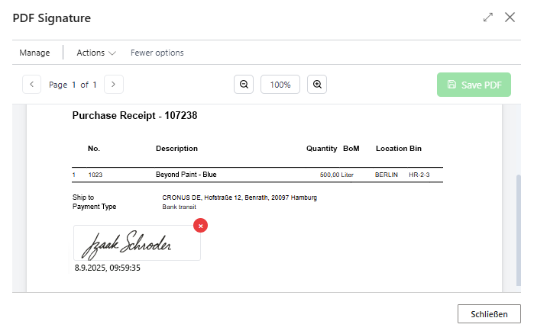
Task: Click the Save PDF button
Action: coord(474,85)
